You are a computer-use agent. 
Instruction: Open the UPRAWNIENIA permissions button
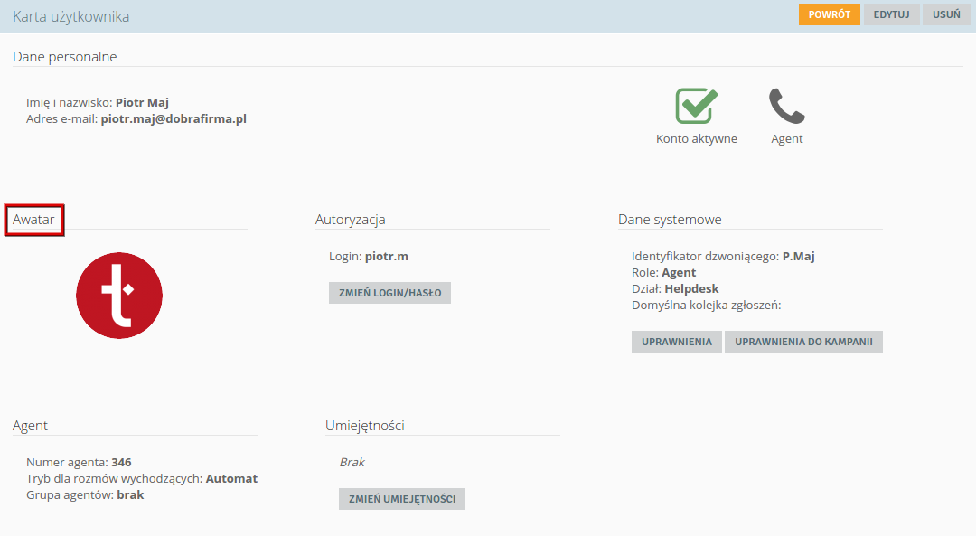coord(677,342)
